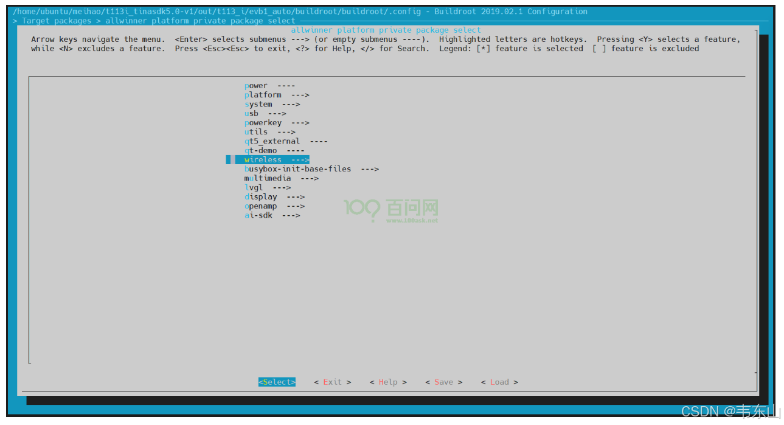Open the display ---> submenu

(x=274, y=197)
